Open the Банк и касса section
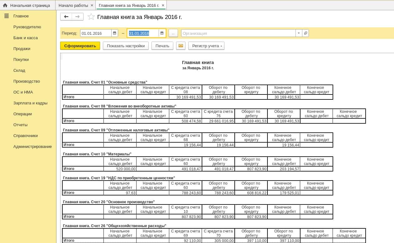The image size is (394, 243). click(26, 38)
